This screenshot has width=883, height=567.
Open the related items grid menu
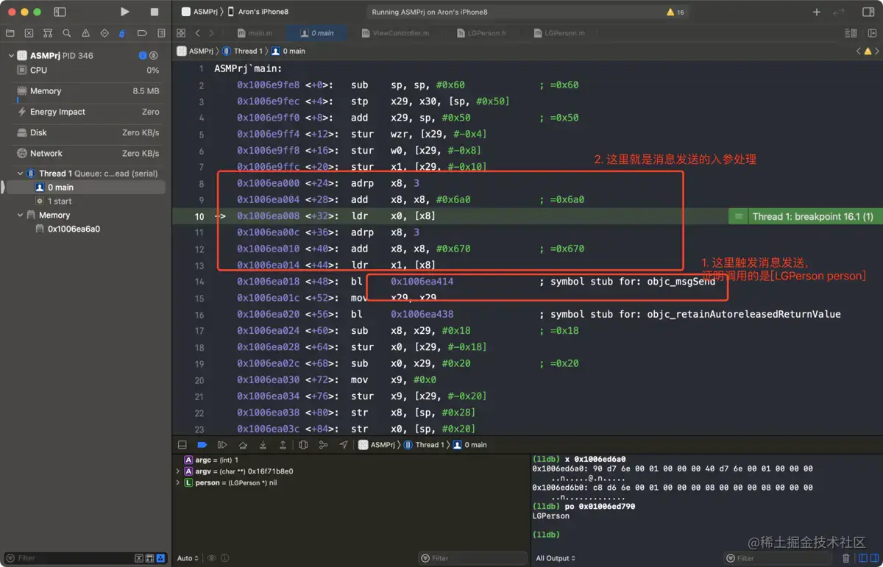181,33
